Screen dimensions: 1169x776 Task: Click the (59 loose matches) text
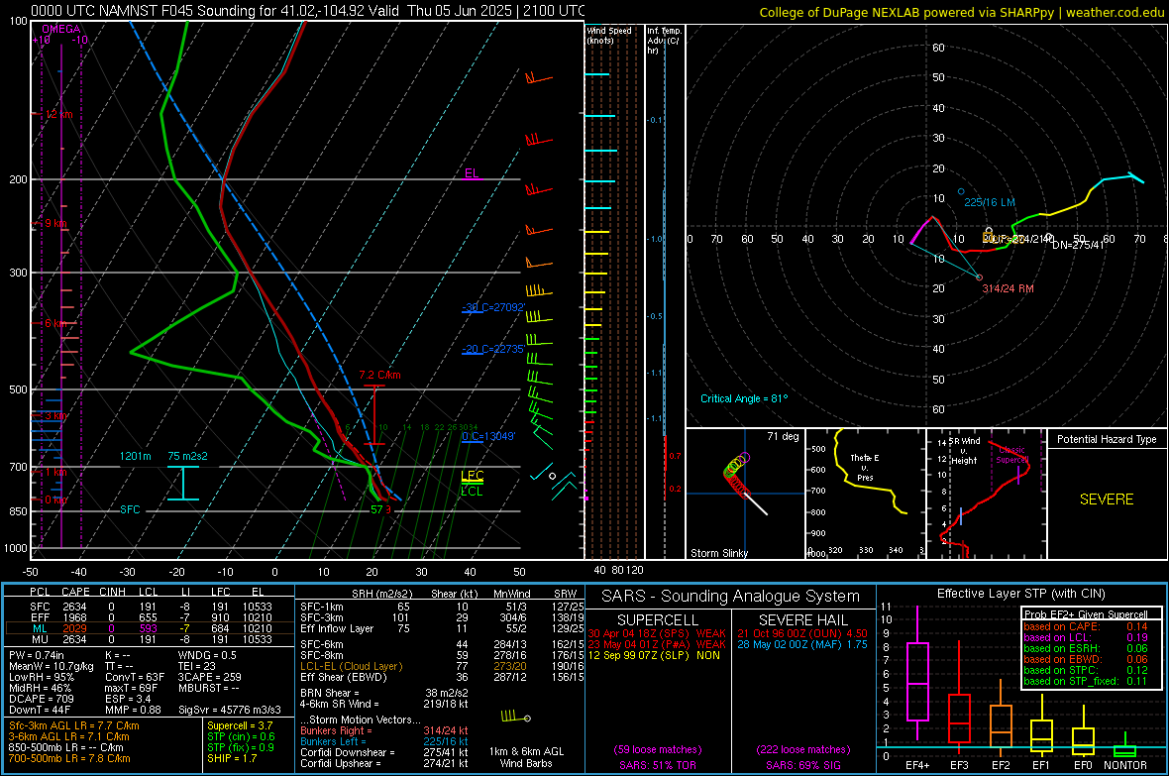658,749
